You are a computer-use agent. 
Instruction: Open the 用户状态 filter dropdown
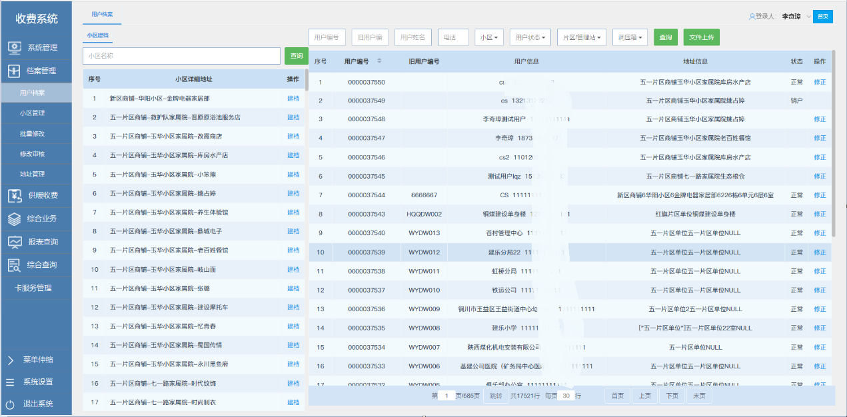coord(530,37)
